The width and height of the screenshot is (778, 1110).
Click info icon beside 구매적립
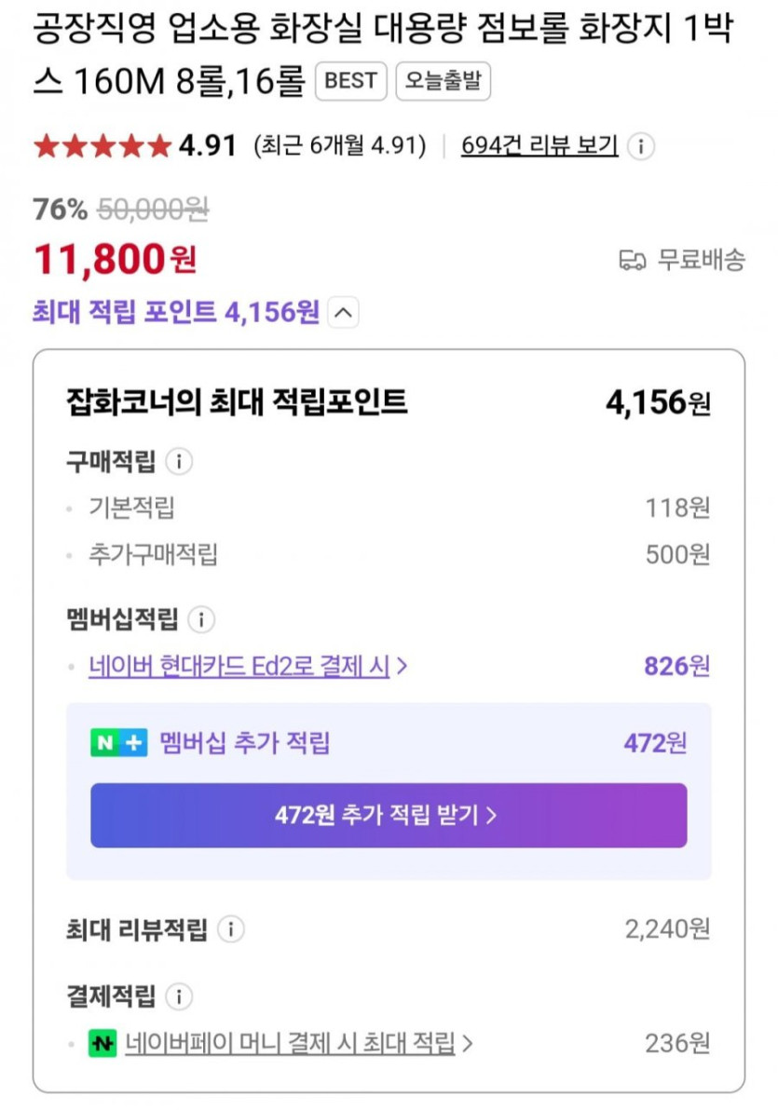179,461
